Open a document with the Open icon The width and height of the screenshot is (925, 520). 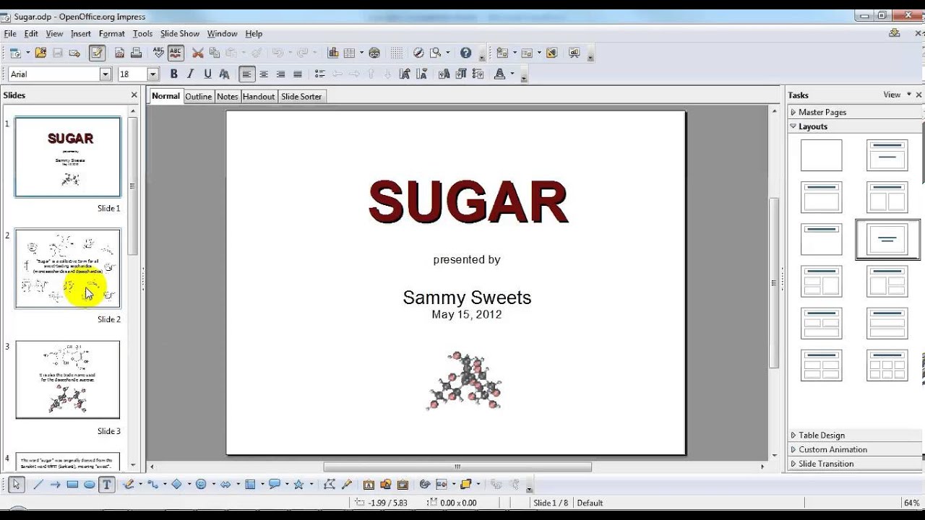[40, 53]
